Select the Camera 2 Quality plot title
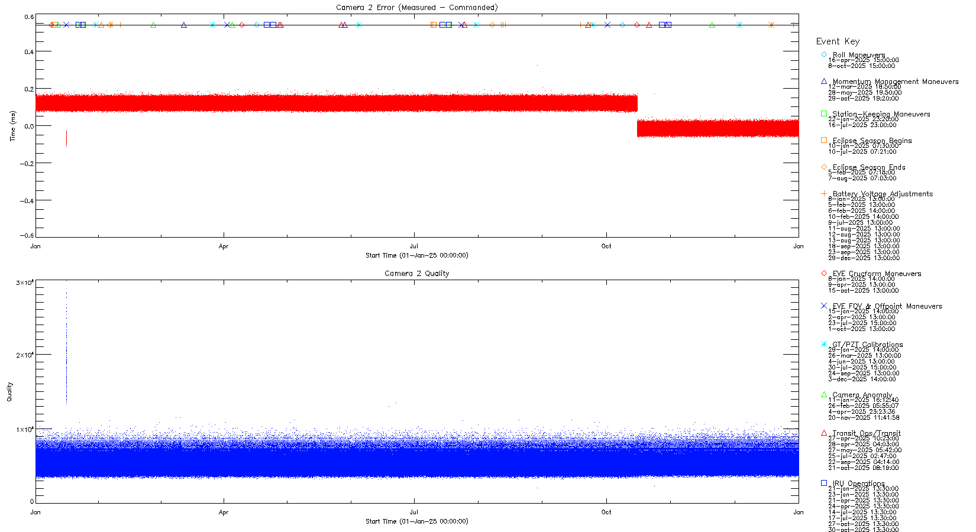The width and height of the screenshot is (976, 532). [416, 274]
